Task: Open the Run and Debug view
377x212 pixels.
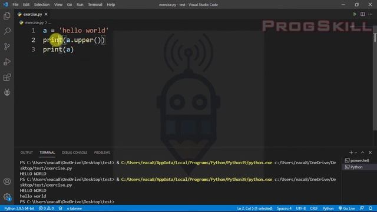Action: point(7,62)
